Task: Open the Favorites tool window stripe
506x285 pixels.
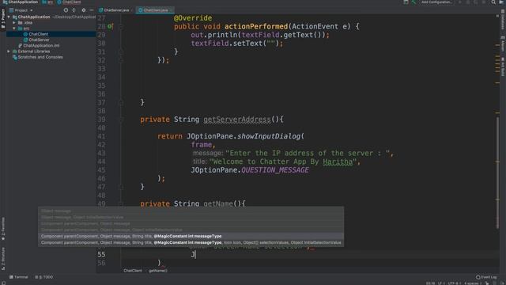Action: tap(3, 229)
